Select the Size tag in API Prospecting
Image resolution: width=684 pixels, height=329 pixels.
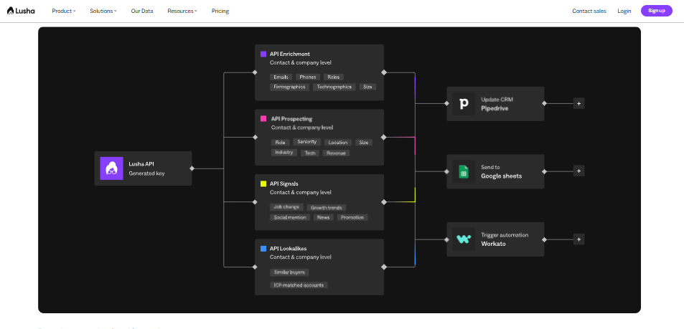click(364, 143)
